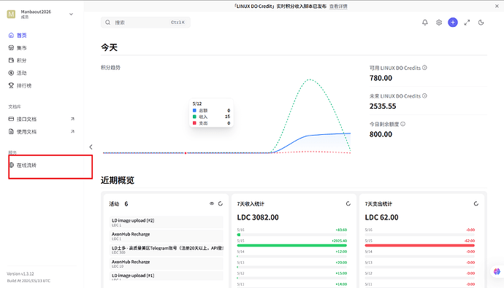Refresh the 7天收入统计 card
Viewport: 504px width, 288px height.
tap(348, 203)
